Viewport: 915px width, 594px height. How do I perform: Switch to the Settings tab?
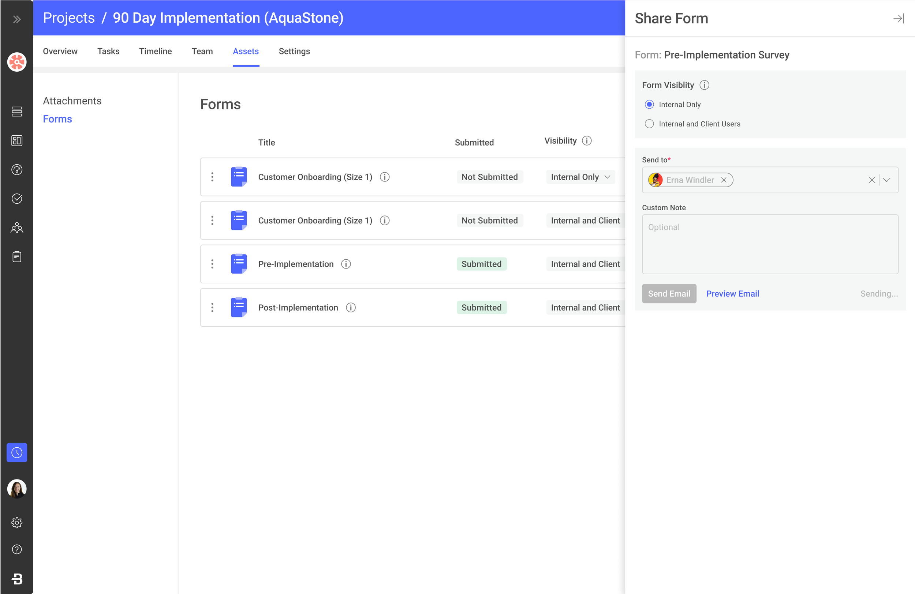[294, 51]
